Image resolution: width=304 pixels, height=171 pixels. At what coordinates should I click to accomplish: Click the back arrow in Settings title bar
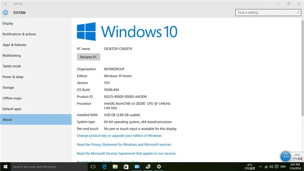click(x=5, y=4)
